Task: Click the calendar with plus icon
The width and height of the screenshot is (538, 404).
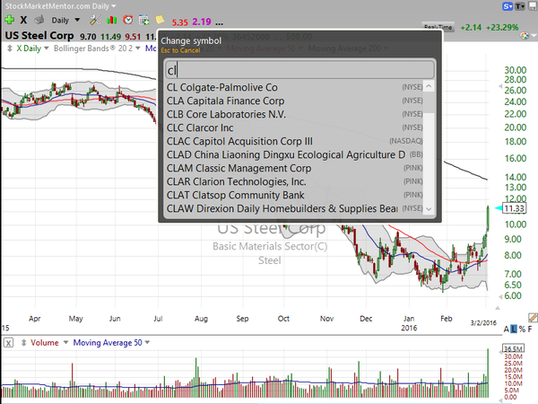Action: [x=144, y=21]
